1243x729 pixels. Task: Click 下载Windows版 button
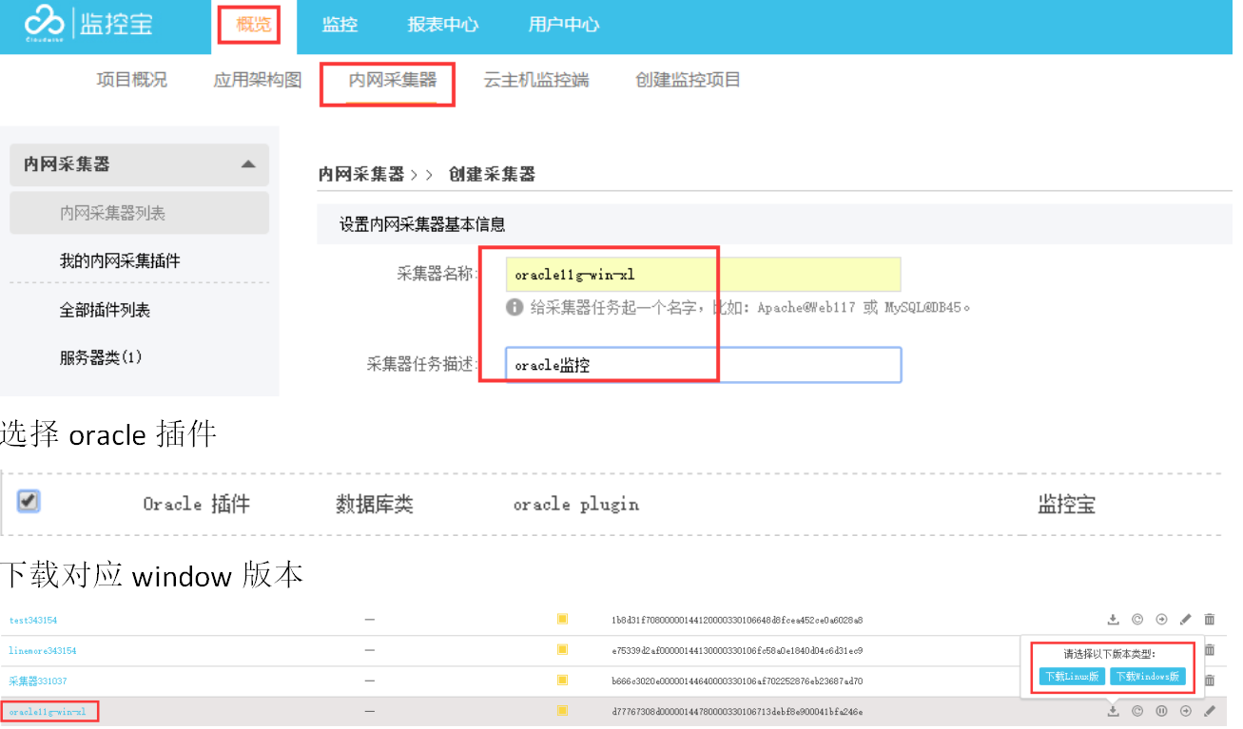[x=1148, y=677]
